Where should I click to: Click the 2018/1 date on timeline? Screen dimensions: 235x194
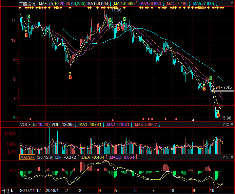tap(53, 191)
